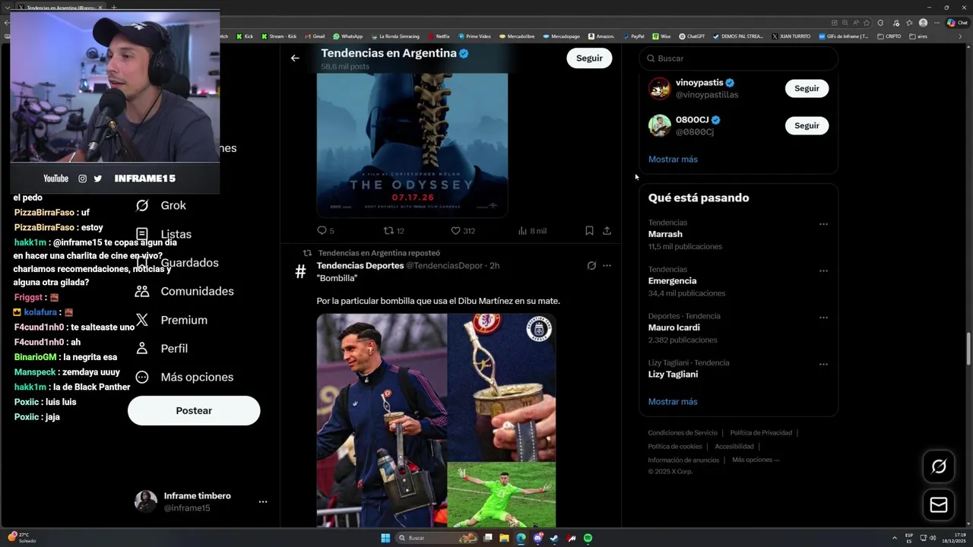Follow Tendencias en Argentina with the Seguir button
The width and height of the screenshot is (973, 547).
pos(589,58)
